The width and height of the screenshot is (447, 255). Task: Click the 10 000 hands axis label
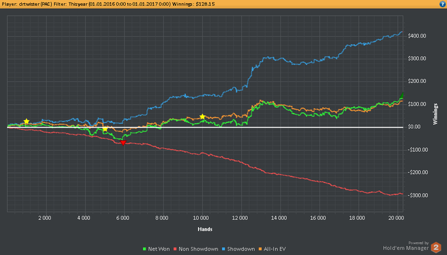pos(201,218)
